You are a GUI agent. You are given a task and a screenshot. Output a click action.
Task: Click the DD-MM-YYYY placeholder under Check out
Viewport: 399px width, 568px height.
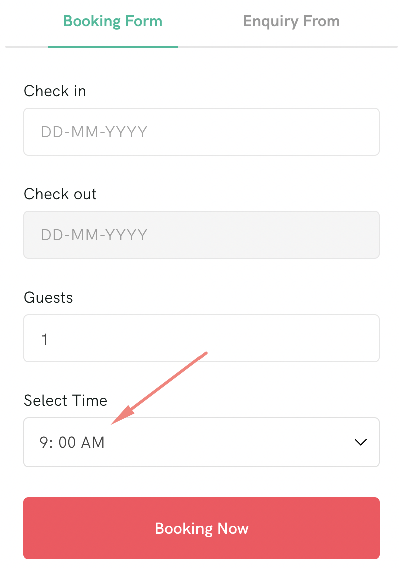pos(94,235)
